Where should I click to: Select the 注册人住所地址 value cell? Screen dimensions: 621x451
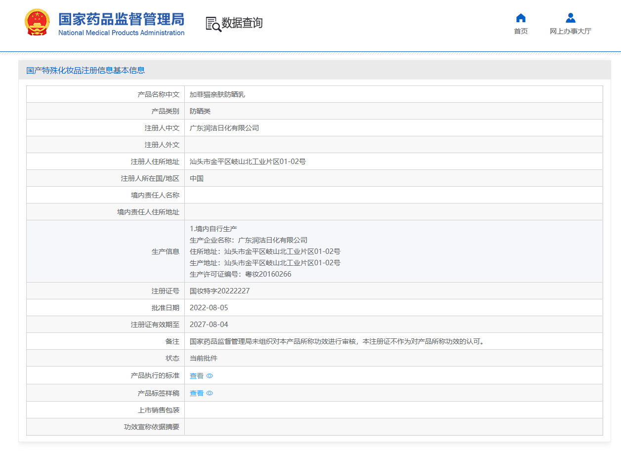pos(393,162)
